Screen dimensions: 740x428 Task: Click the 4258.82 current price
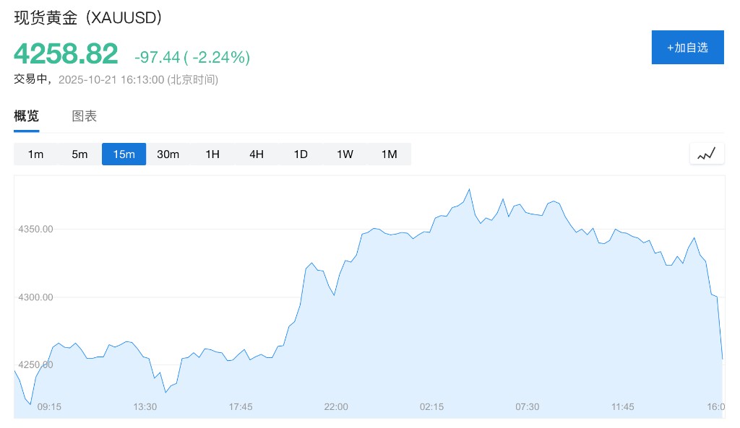point(66,54)
